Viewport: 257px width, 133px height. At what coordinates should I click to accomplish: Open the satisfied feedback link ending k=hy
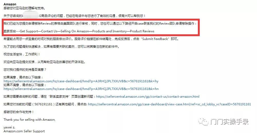[x=81, y=81]
